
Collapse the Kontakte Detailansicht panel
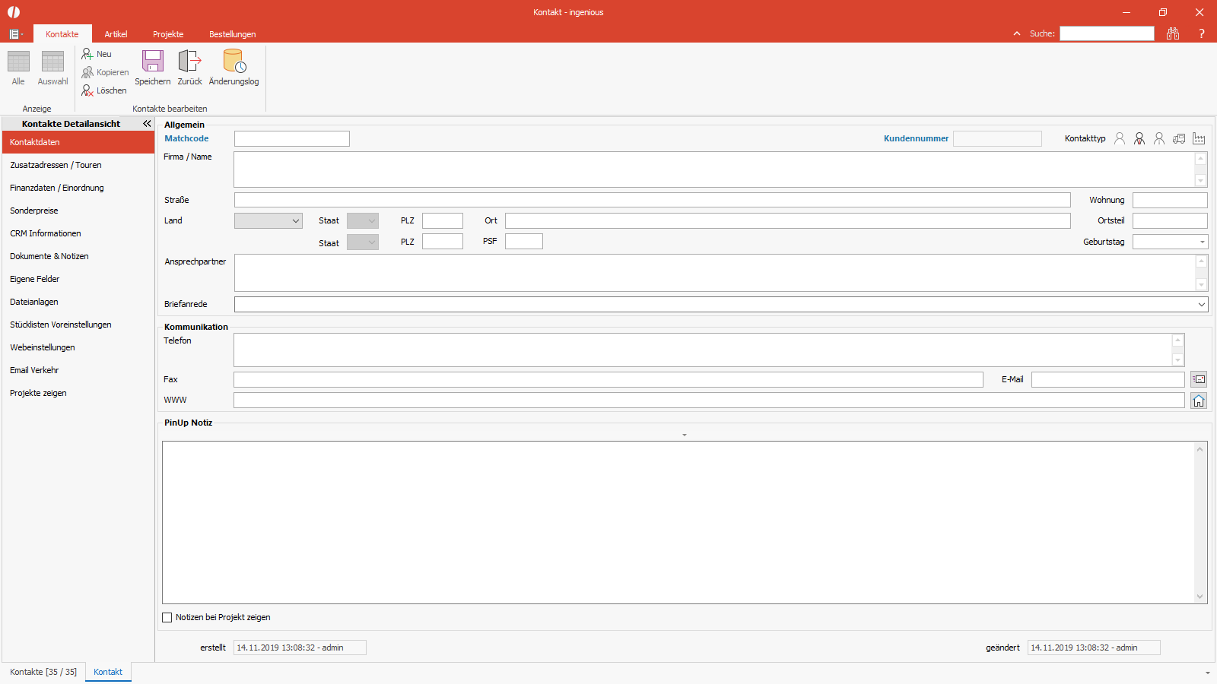(x=147, y=123)
